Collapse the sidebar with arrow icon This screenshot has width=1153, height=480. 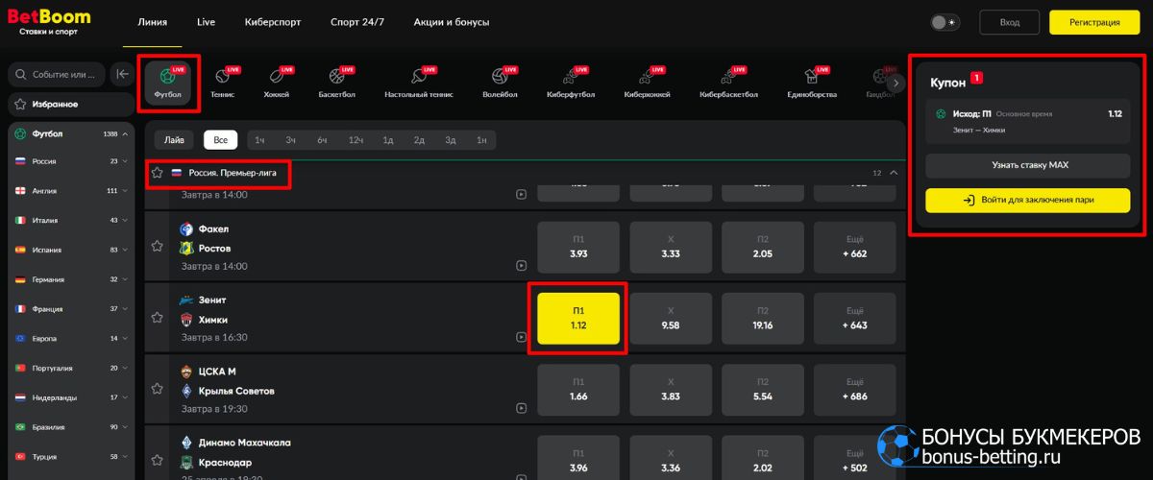[x=123, y=74]
